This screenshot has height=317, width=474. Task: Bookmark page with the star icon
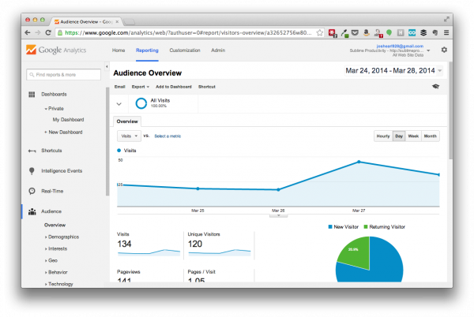click(x=319, y=32)
